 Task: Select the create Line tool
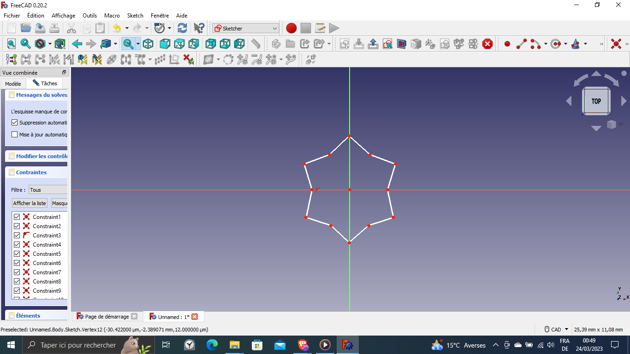pos(522,44)
